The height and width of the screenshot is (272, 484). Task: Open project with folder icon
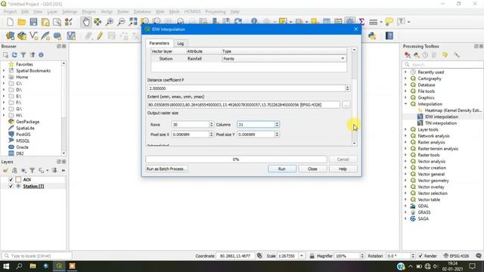coord(22,22)
